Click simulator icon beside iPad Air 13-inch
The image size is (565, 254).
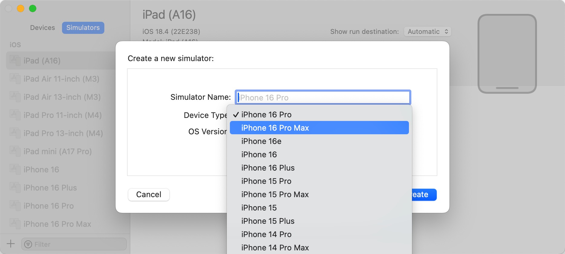(x=15, y=96)
